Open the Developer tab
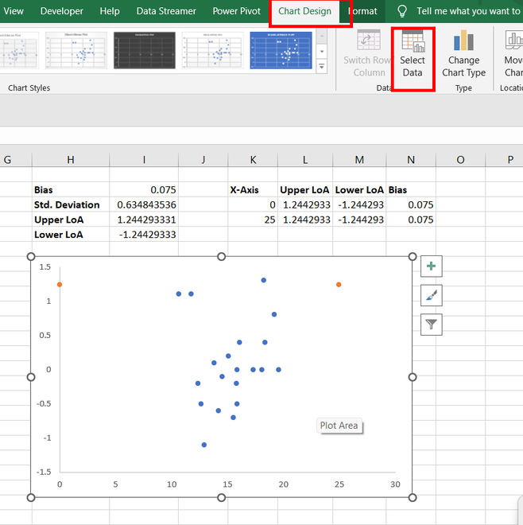 61,11
